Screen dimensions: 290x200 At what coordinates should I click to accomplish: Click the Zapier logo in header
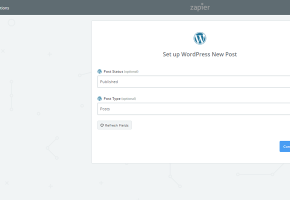point(200,7)
